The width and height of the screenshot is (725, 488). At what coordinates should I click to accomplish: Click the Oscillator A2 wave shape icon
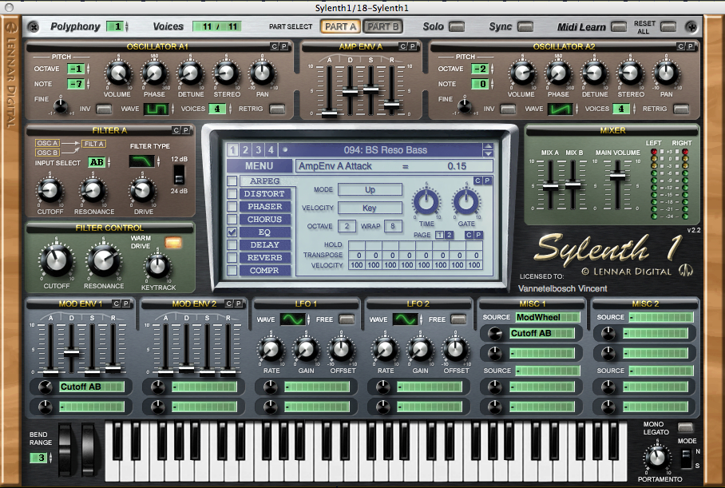click(x=560, y=109)
